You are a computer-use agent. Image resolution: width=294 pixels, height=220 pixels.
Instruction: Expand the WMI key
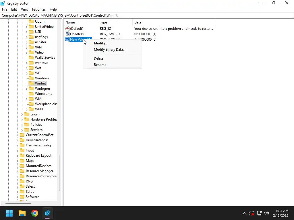(x=26, y=99)
